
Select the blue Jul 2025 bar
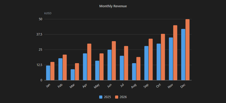point(122,68)
